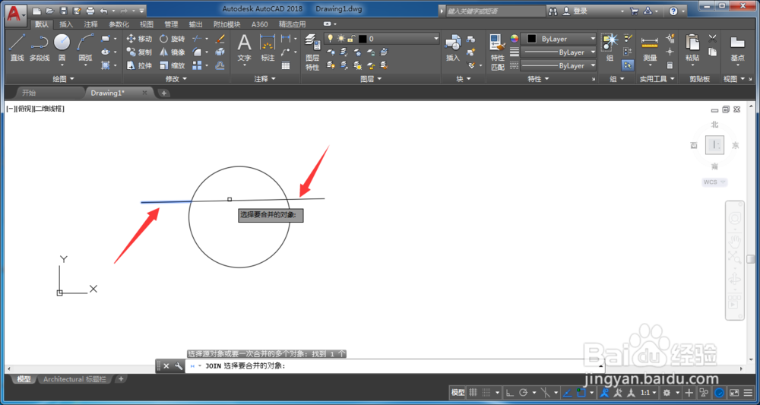Image resolution: width=760 pixels, height=405 pixels.
Task: Open the Parametric (参数化) ribbon tab
Action: click(119, 24)
